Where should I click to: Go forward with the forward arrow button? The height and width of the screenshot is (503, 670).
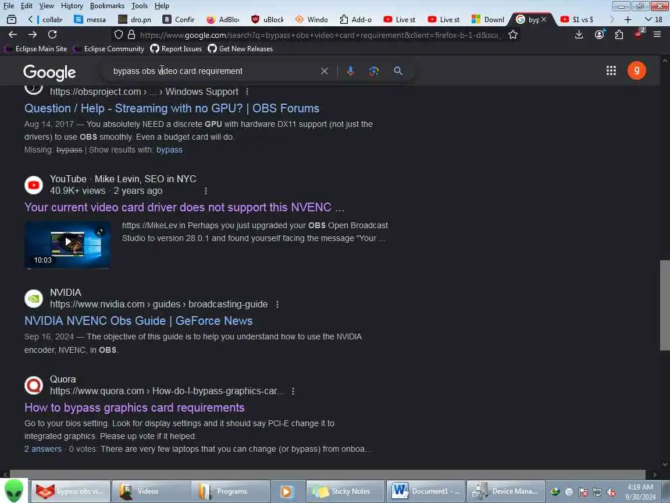click(x=33, y=35)
